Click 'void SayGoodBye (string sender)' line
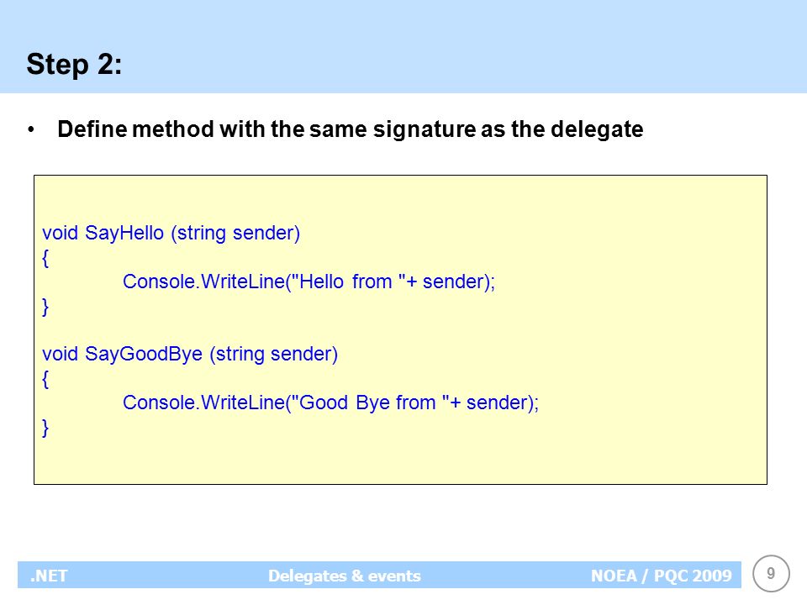The height and width of the screenshot is (605, 807). pyautogui.click(x=190, y=354)
